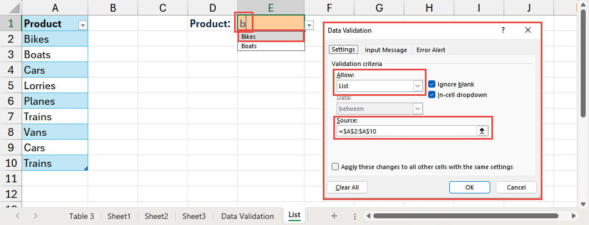Switch to the Input Message tab
The width and height of the screenshot is (589, 225).
pos(385,50)
